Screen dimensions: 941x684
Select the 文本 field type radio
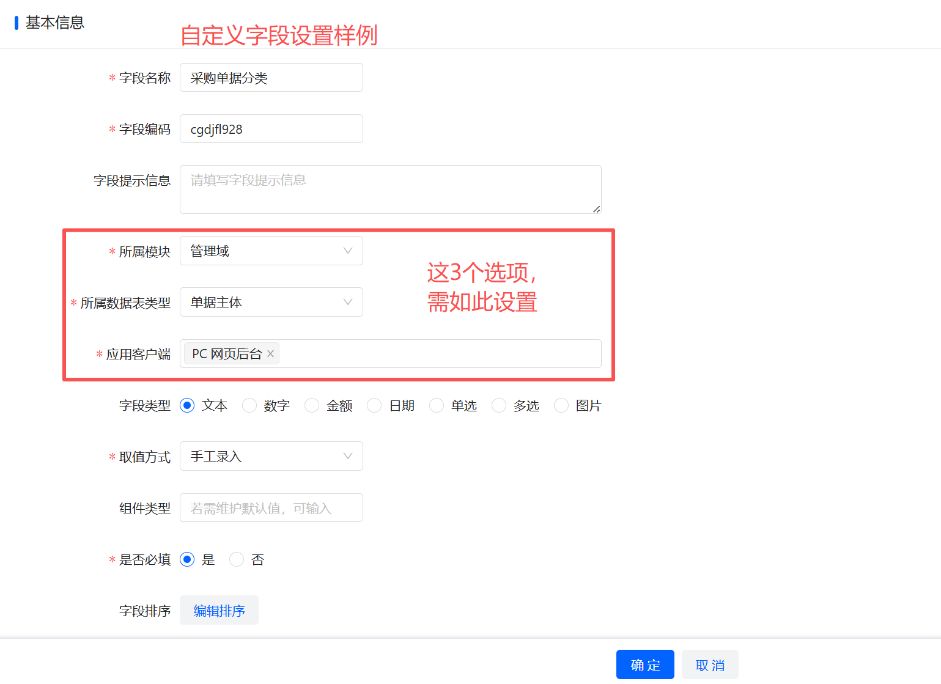click(x=188, y=405)
